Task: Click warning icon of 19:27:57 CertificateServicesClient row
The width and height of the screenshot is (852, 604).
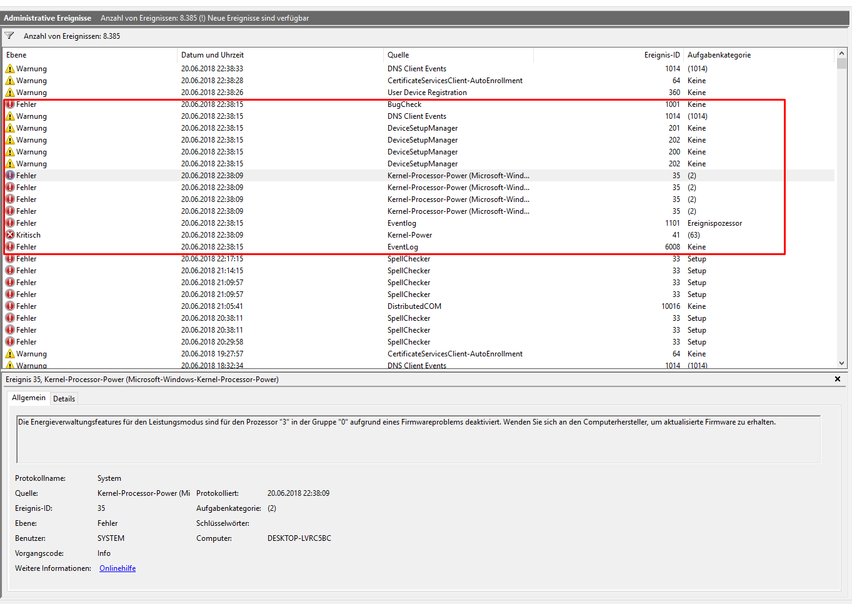Action: point(10,354)
